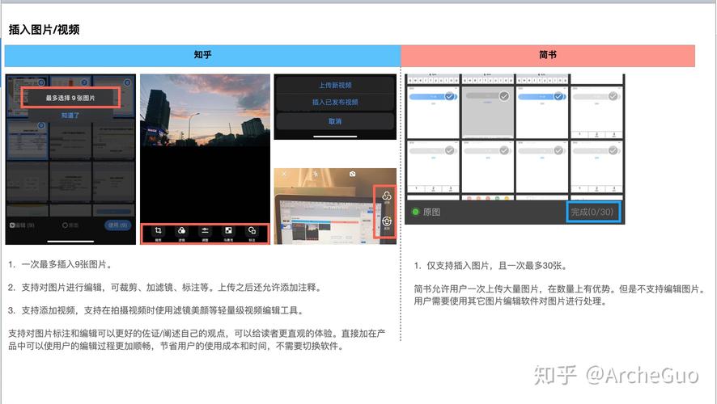Open the sunset photo in the editor preview
The width and height of the screenshot is (717, 404).
205,110
